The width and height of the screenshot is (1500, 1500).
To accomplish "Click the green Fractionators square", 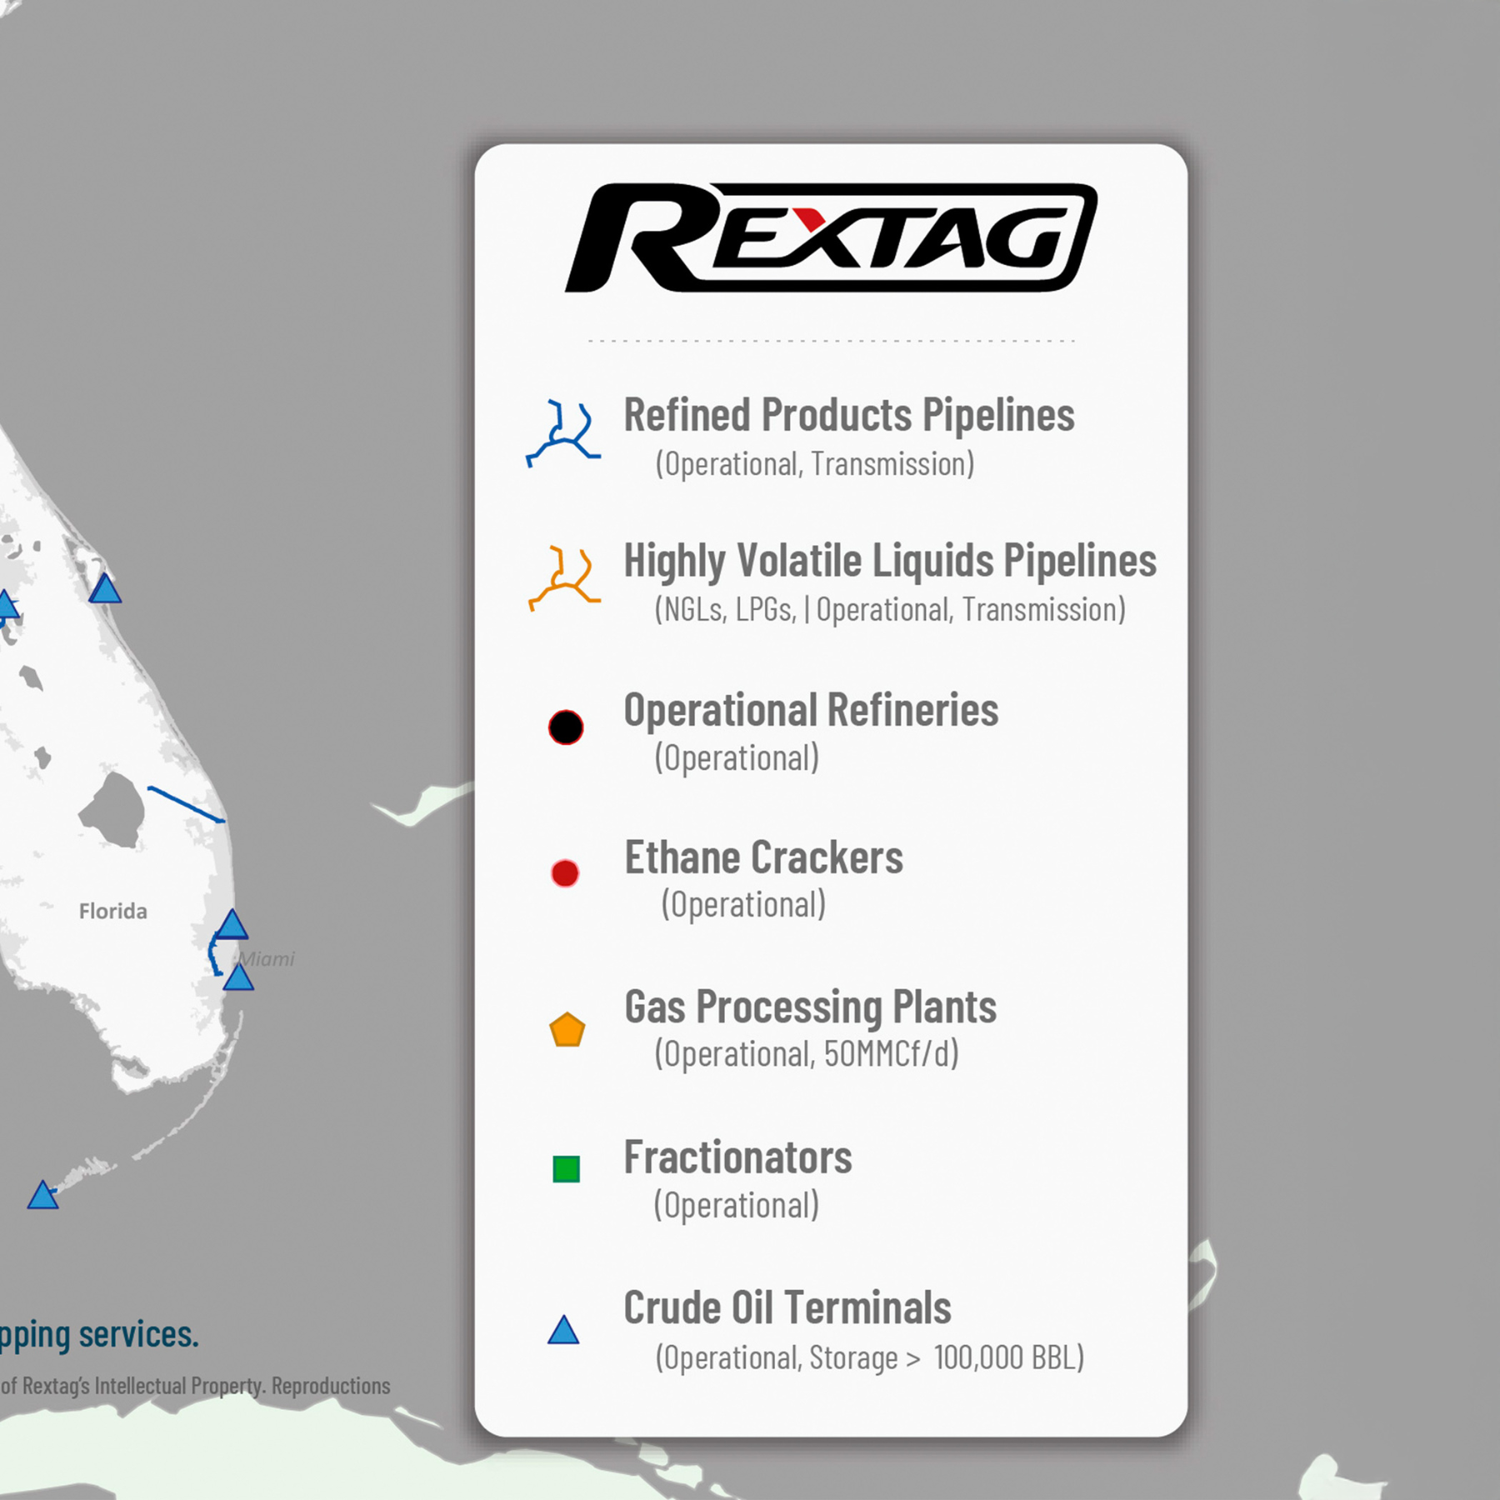I will tap(567, 1169).
